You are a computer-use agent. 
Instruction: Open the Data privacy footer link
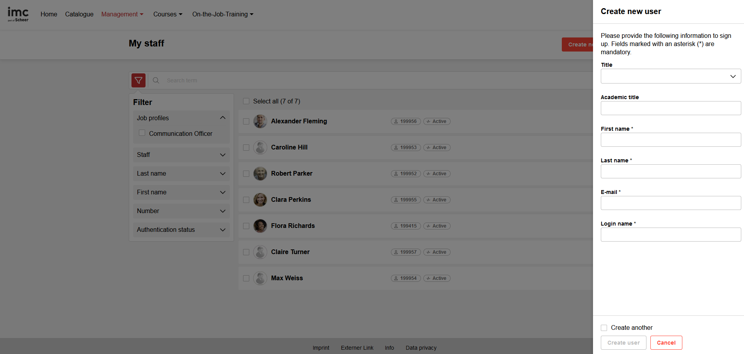(x=421, y=348)
